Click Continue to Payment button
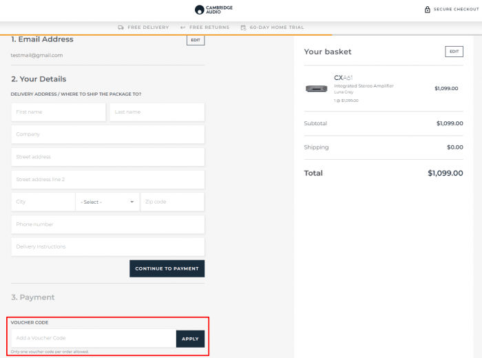Image resolution: width=482 pixels, height=358 pixels. point(167,268)
